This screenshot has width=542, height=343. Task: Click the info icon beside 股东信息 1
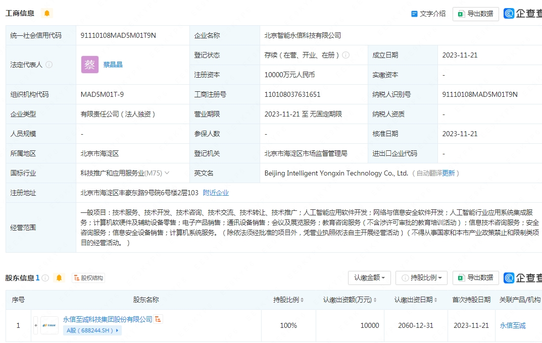coord(45,278)
